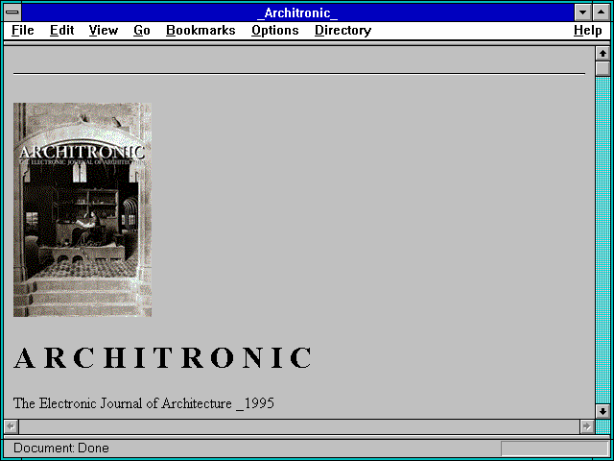Viewport: 614px width, 461px height.
Task: Open the View menu
Action: (x=104, y=31)
